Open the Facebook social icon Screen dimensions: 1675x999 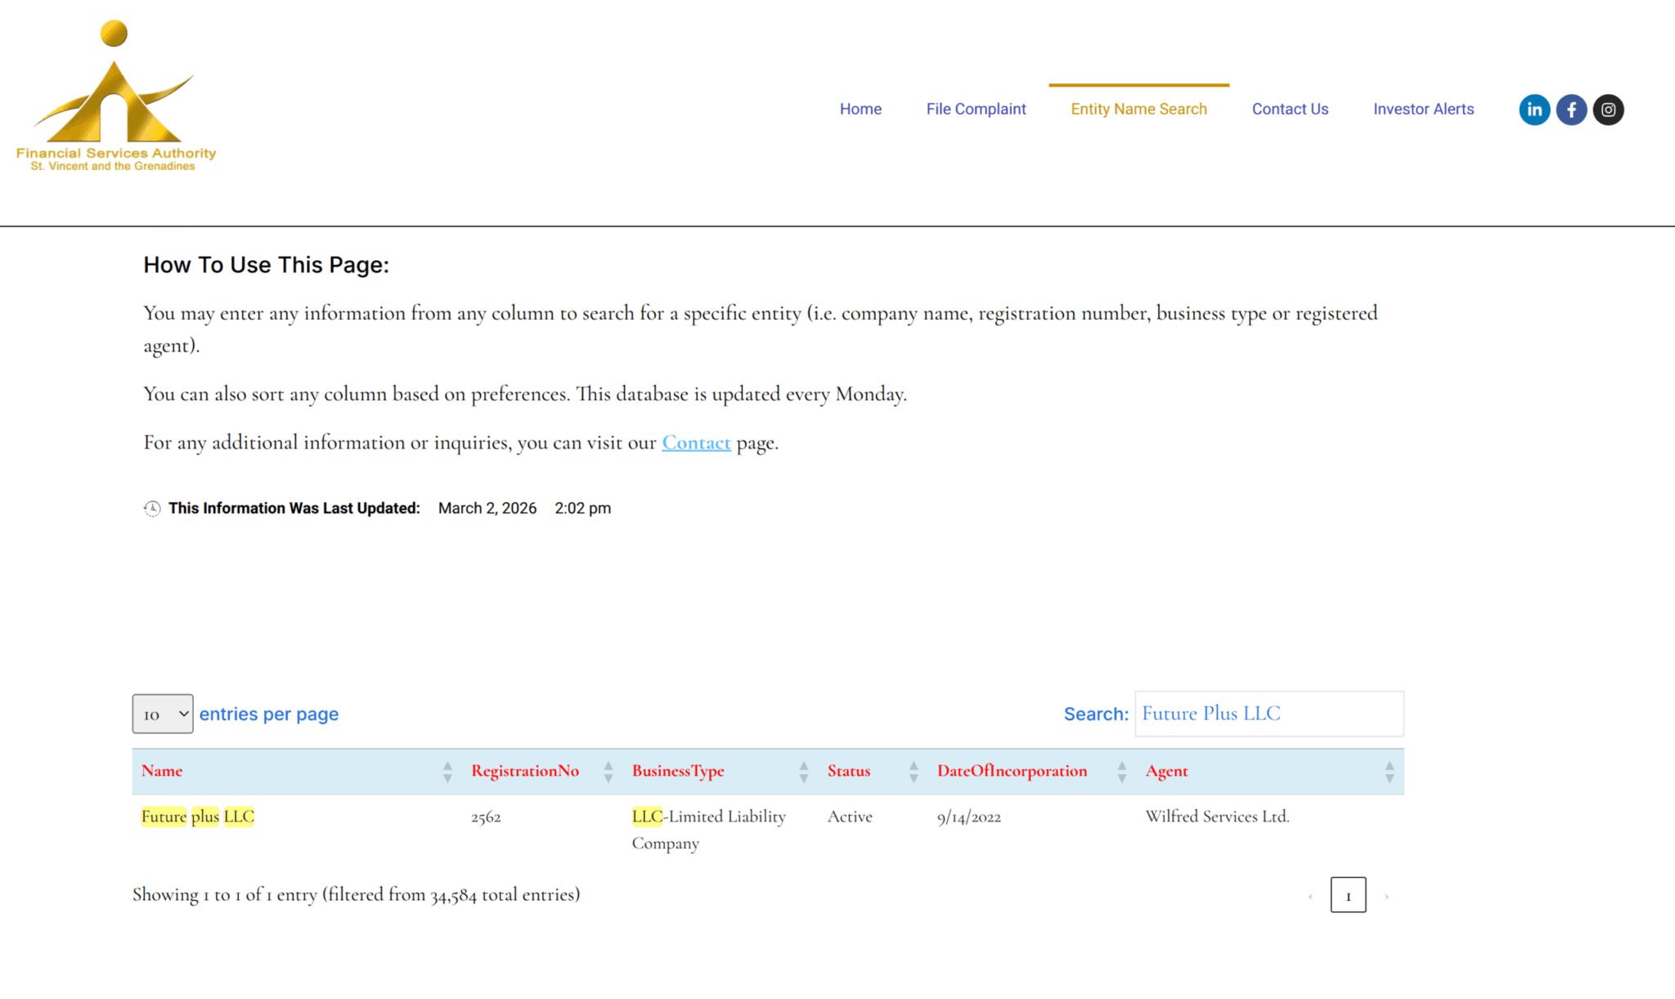1571,110
